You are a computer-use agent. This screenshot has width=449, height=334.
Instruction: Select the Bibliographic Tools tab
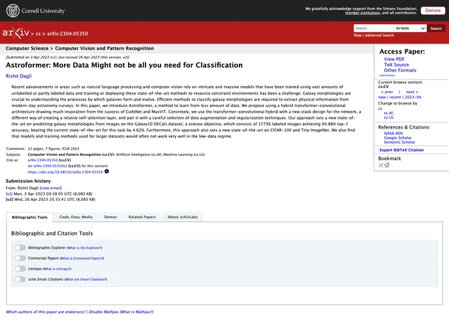pos(30,217)
